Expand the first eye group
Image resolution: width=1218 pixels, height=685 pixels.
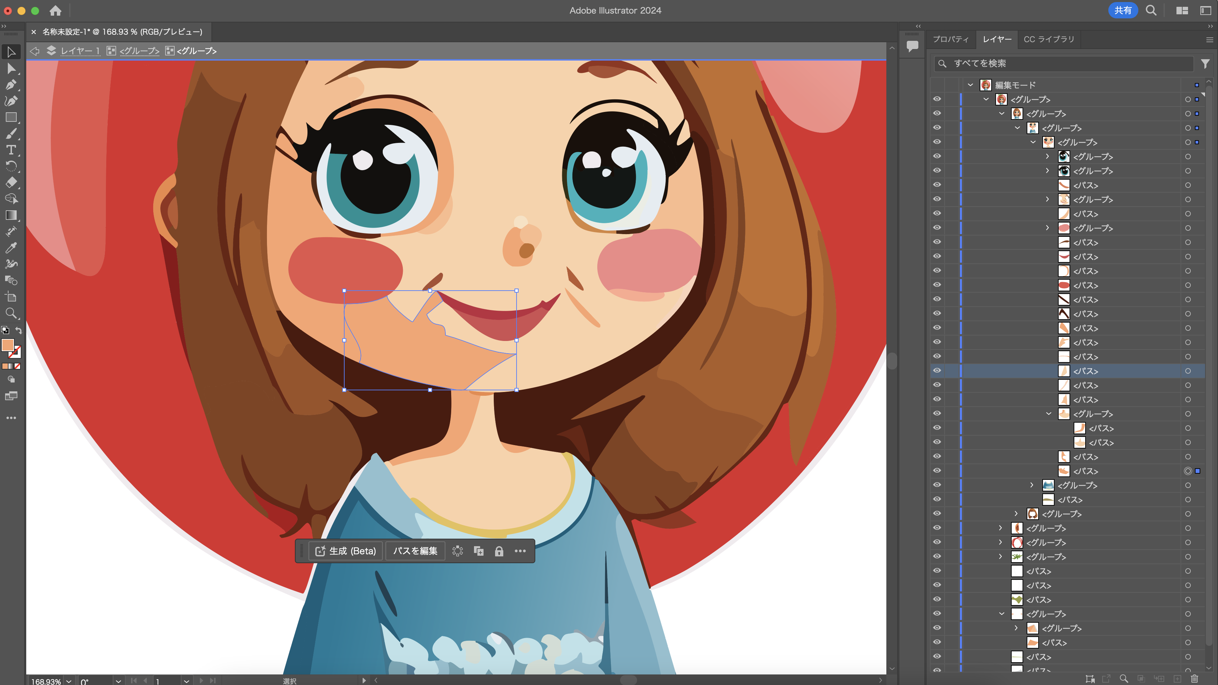(1047, 157)
